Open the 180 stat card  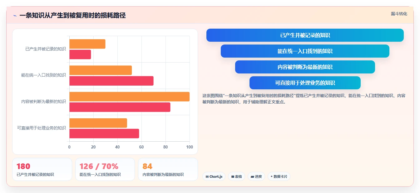tap(42, 169)
